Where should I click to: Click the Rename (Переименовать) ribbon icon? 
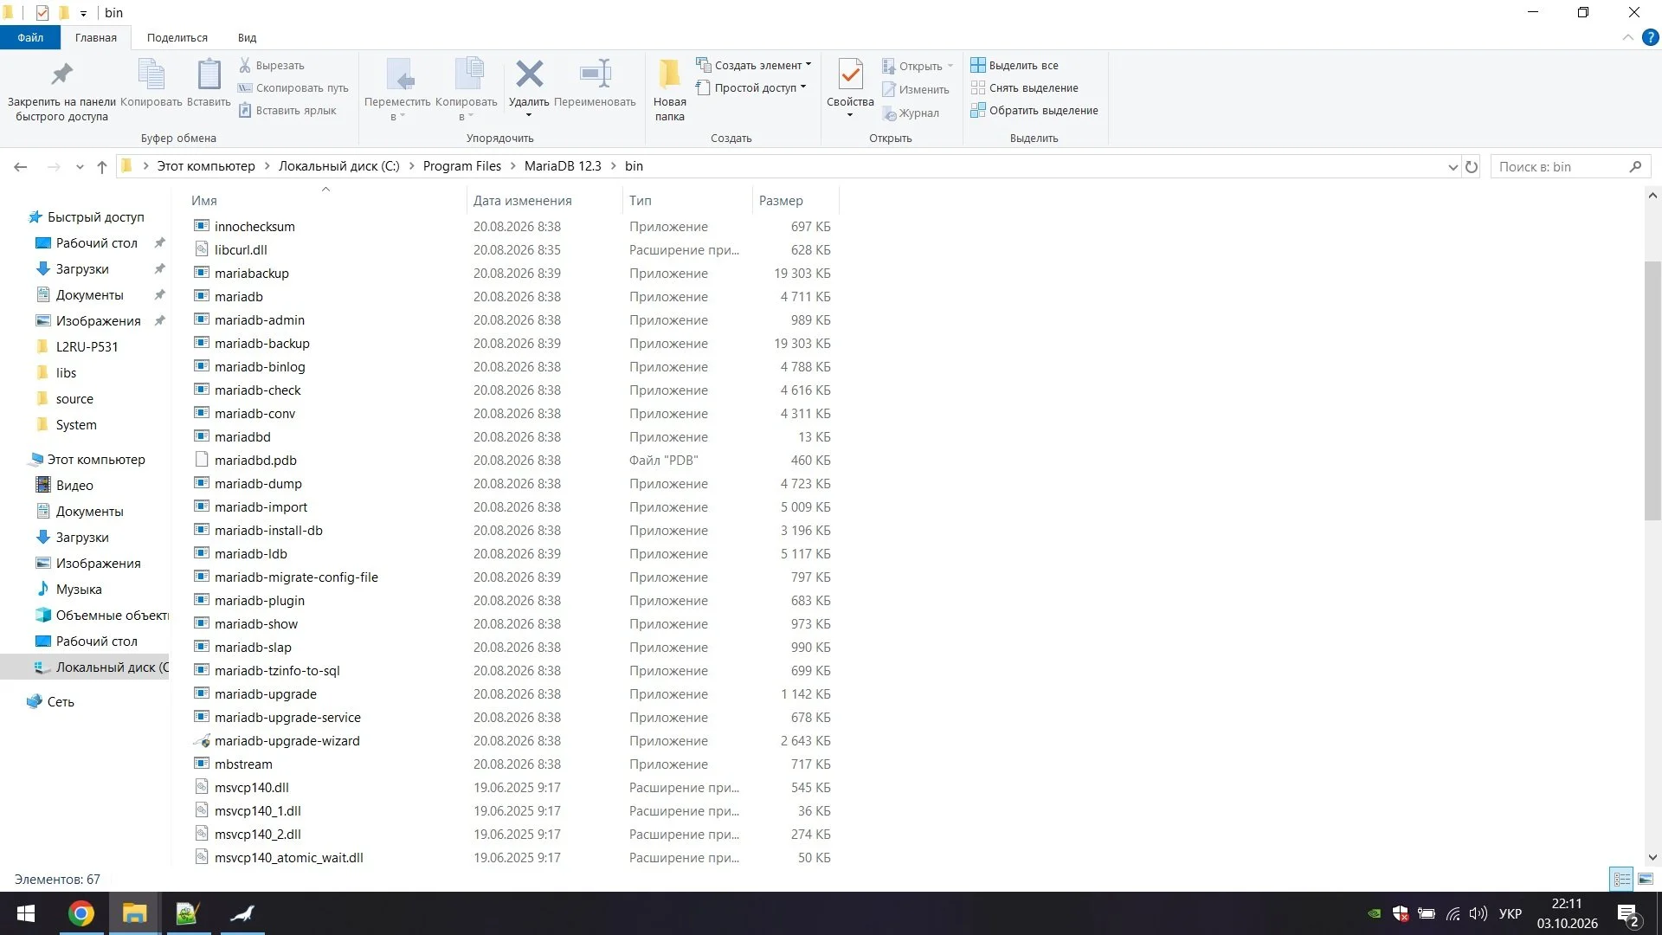coord(595,75)
